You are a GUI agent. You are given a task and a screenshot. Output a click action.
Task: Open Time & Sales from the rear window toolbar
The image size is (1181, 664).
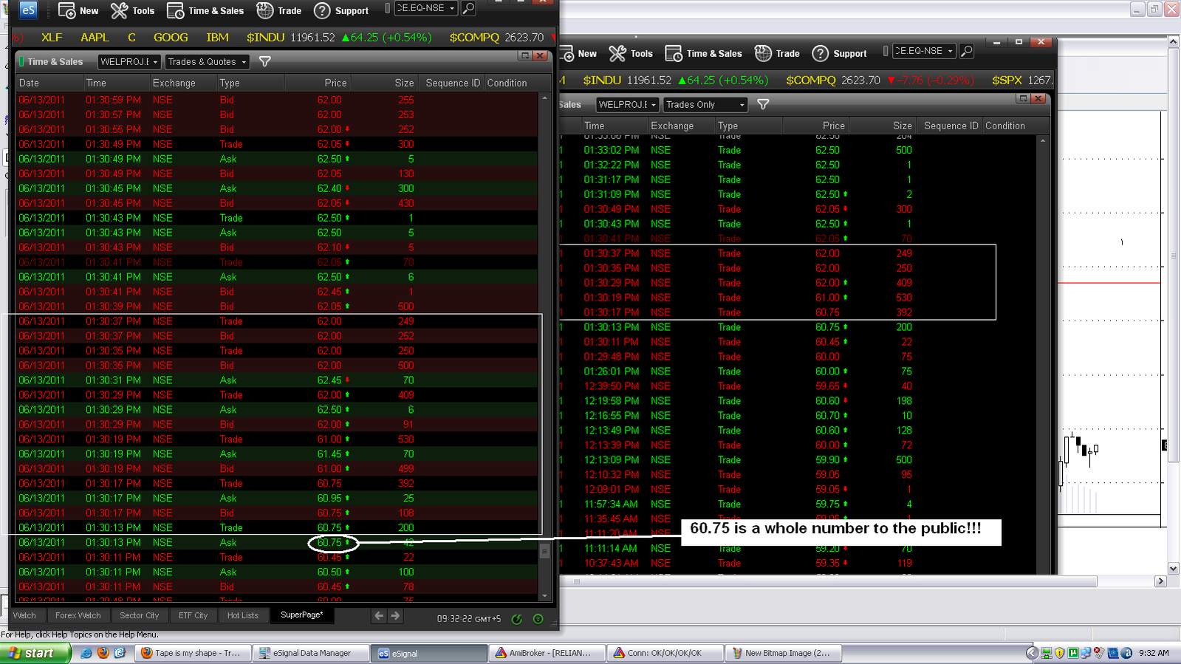pos(704,53)
